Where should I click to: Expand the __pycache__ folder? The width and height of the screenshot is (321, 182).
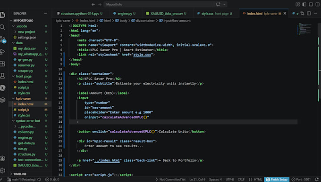(16, 127)
